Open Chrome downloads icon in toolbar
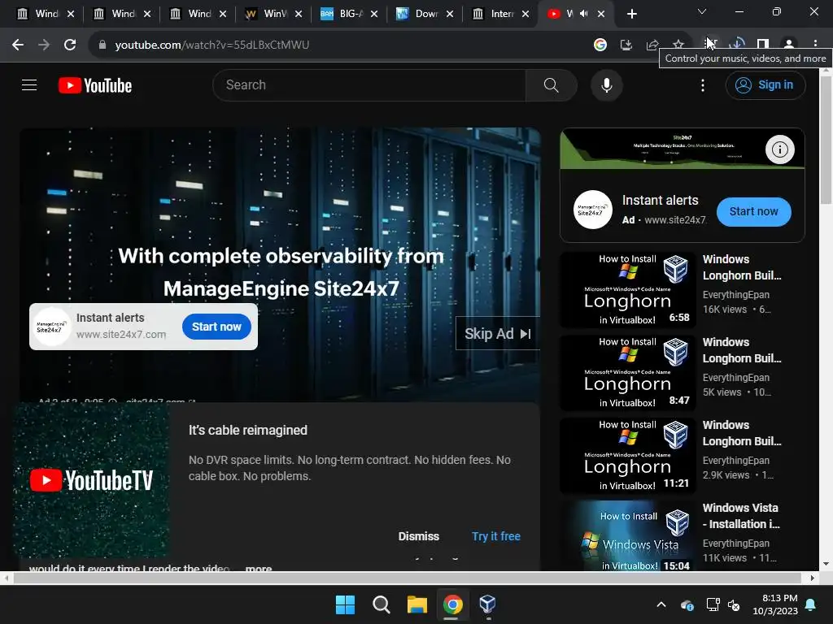Image resolution: width=833 pixels, height=624 pixels. point(737,44)
